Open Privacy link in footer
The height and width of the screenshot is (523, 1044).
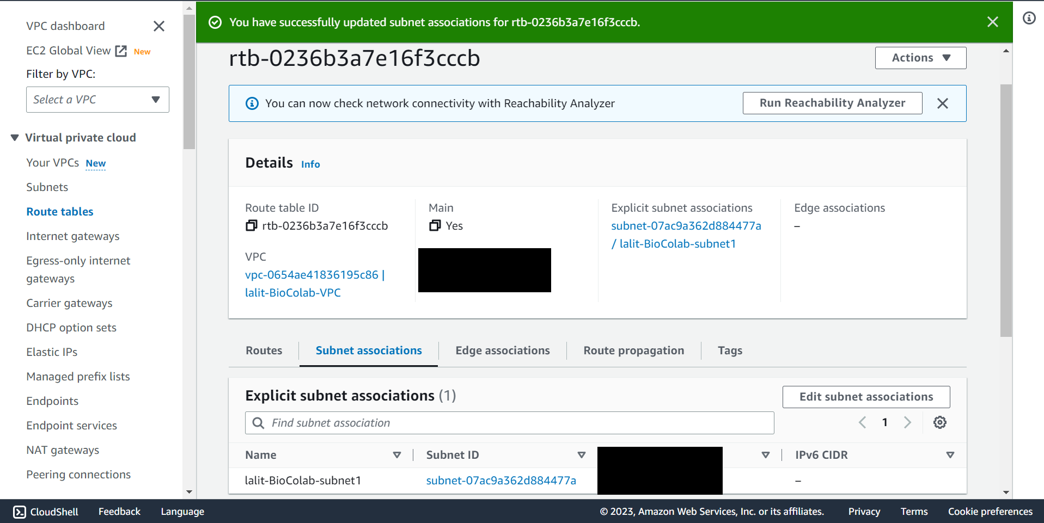(864, 512)
